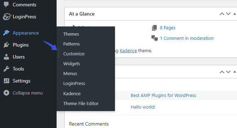Viewport: 237px width, 128px height.
Task: Open 1 Comment in moderation link
Action: [187, 38]
